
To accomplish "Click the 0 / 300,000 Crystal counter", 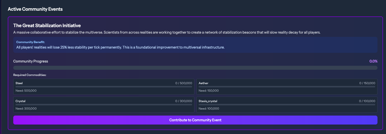I will [184, 101].
